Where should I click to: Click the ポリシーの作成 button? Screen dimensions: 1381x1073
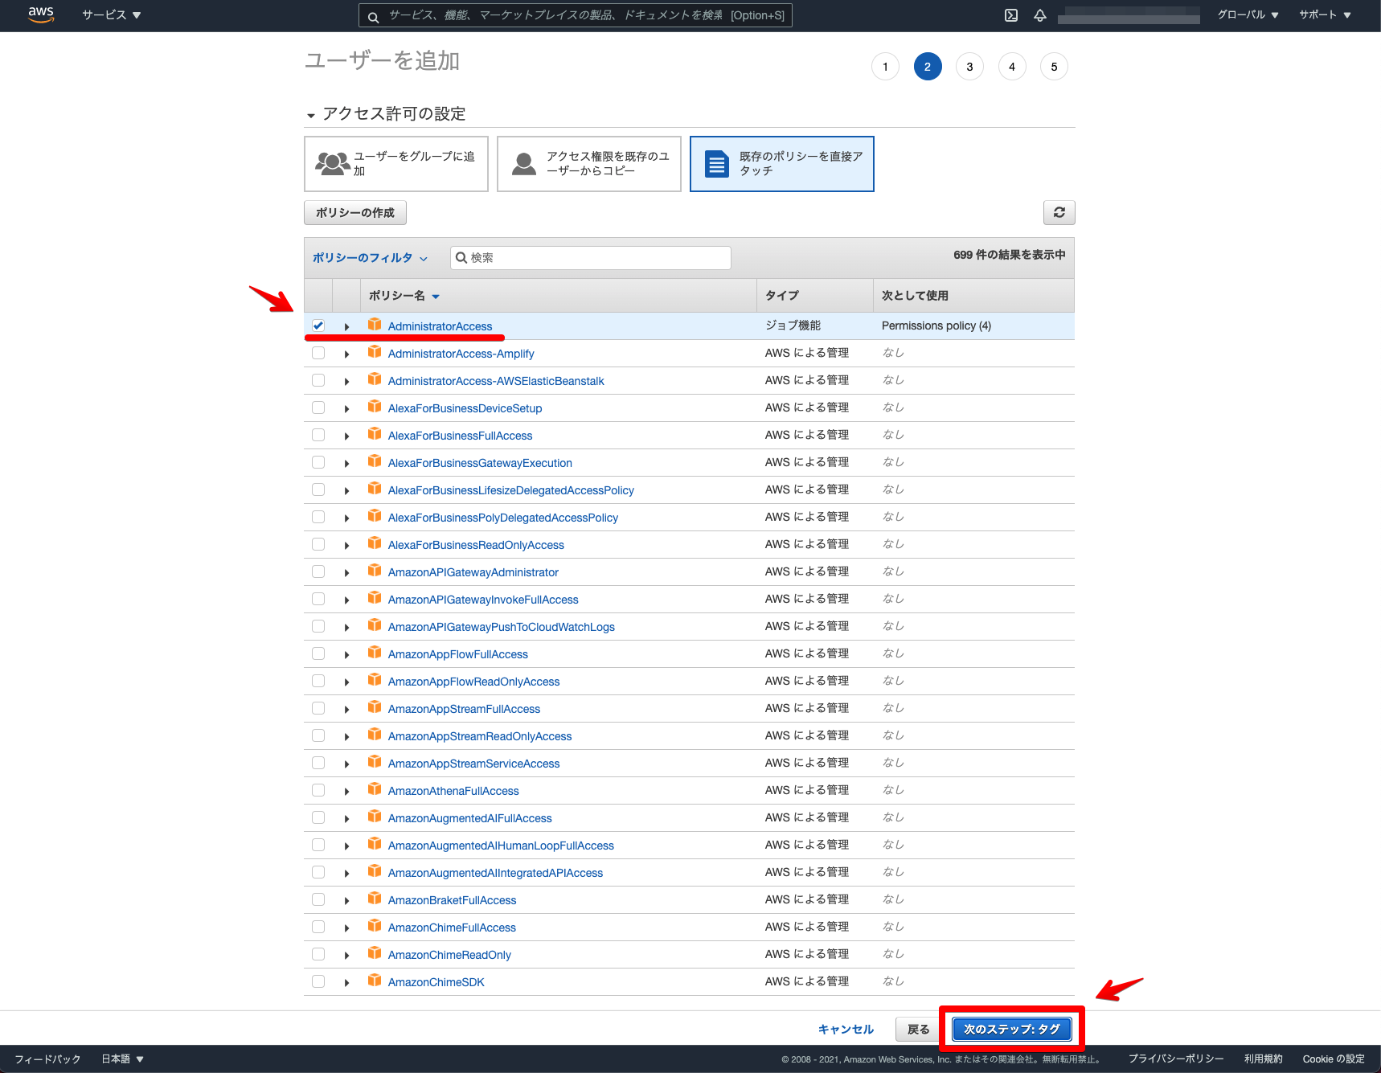tap(355, 213)
